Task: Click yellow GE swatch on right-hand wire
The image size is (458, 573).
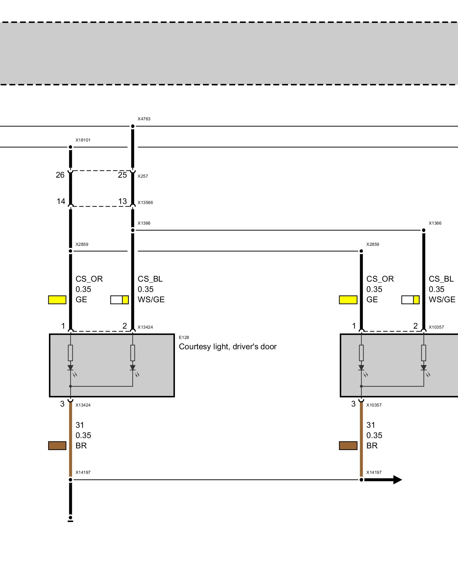Action: tap(348, 300)
